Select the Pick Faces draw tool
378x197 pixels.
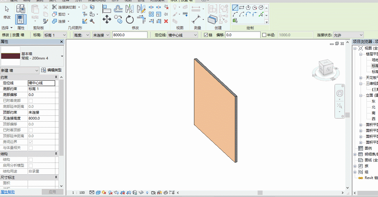click(x=235, y=21)
